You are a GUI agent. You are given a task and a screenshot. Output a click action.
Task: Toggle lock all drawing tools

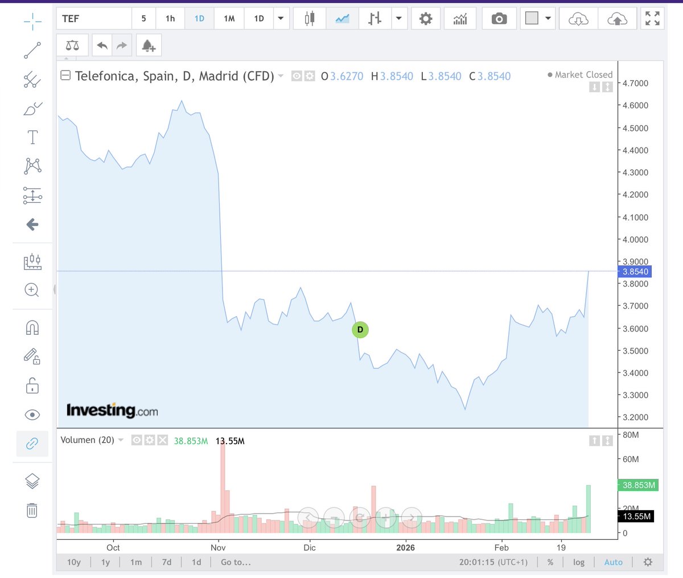pos(32,386)
